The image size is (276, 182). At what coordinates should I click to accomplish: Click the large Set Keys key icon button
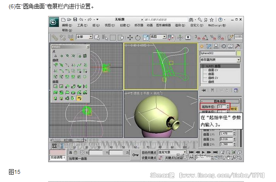(135, 155)
